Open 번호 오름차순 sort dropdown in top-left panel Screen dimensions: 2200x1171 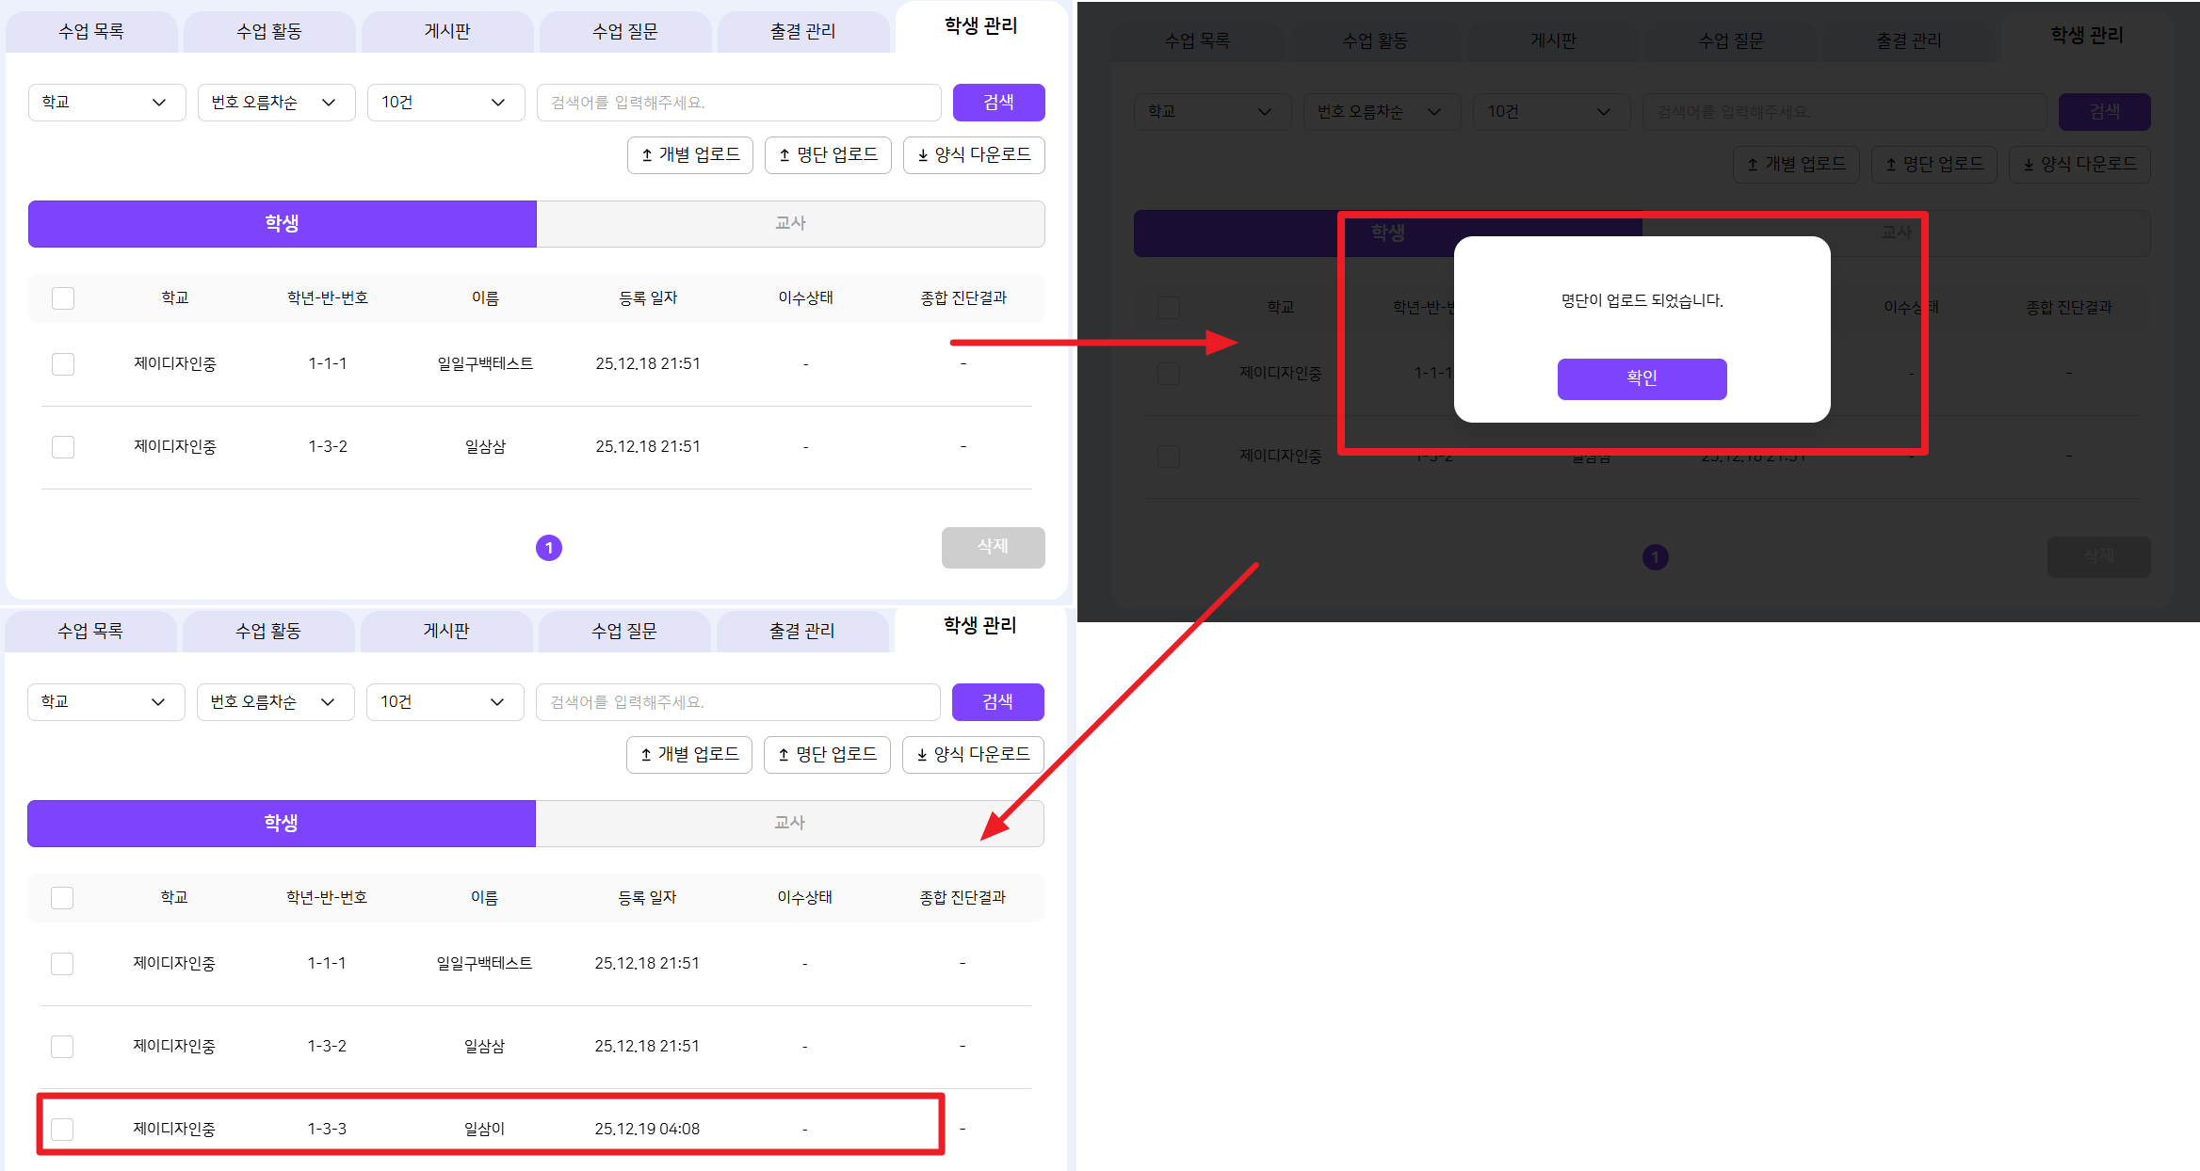click(276, 103)
